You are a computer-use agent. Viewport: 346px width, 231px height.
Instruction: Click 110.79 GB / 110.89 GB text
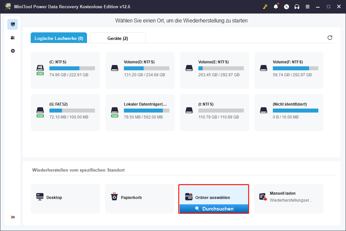point(219,117)
